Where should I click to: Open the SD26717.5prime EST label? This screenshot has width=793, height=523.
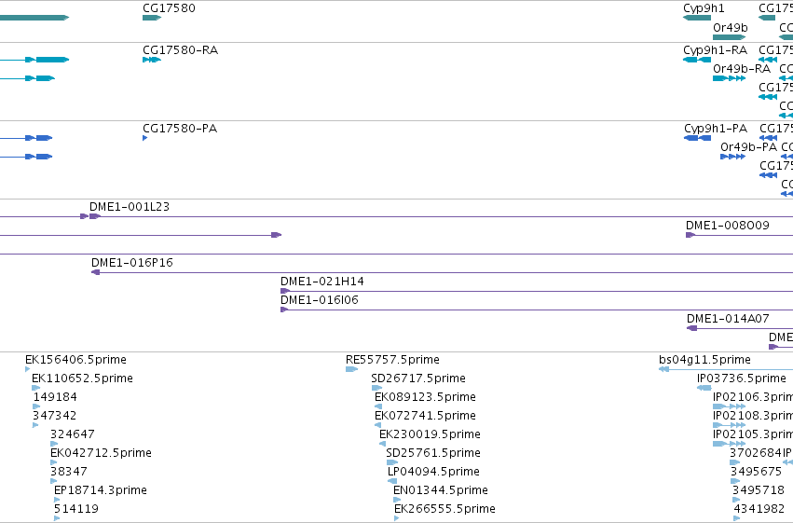click(x=418, y=378)
